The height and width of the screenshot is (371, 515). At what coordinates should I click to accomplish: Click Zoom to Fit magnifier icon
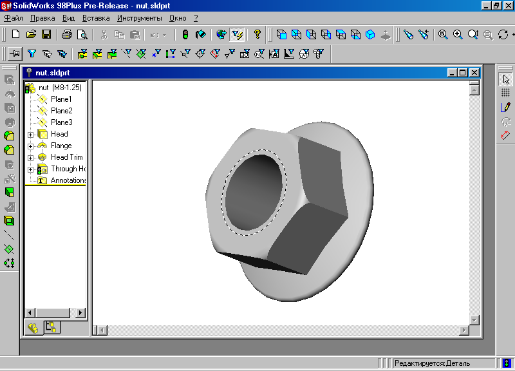443,34
